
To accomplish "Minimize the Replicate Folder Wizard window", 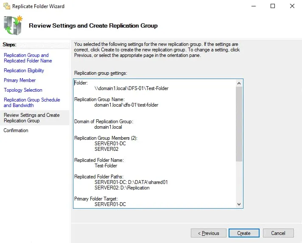I will pyautogui.click(x=253, y=6).
